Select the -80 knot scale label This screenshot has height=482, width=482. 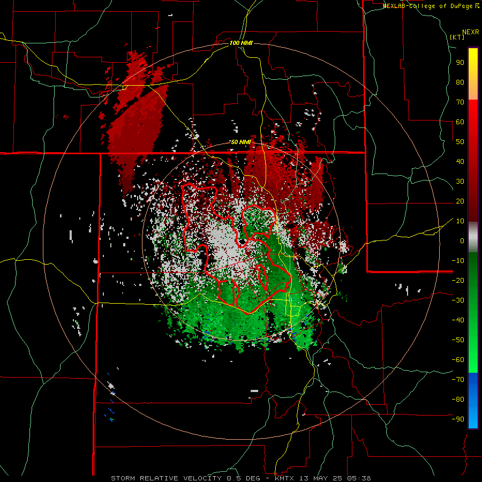tap(458, 400)
